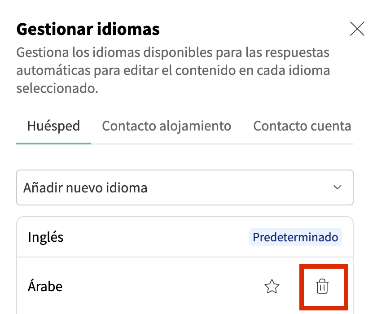Select the Contacto cuenta tab
Image resolution: width=377 pixels, height=314 pixels.
pyautogui.click(x=302, y=126)
